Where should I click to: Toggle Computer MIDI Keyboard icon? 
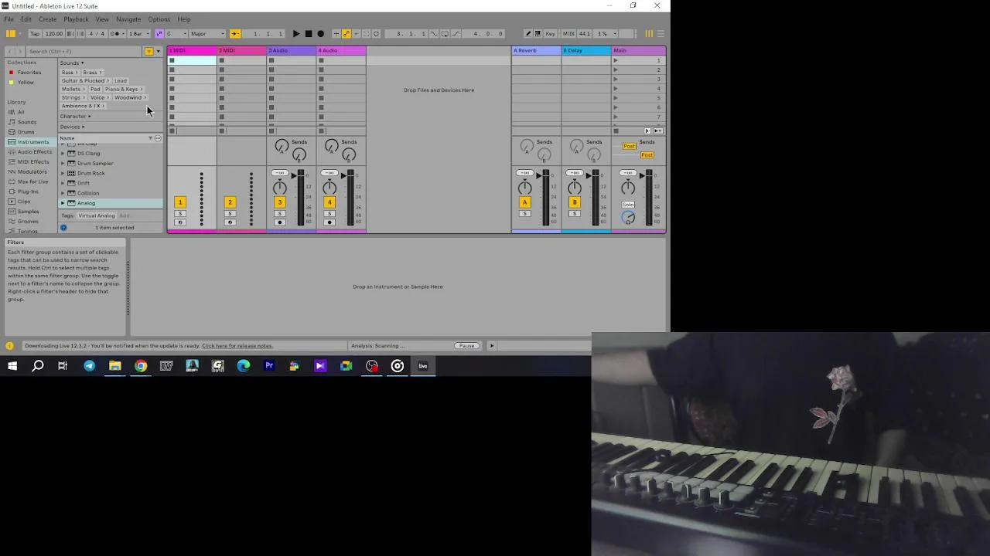pyautogui.click(x=539, y=34)
